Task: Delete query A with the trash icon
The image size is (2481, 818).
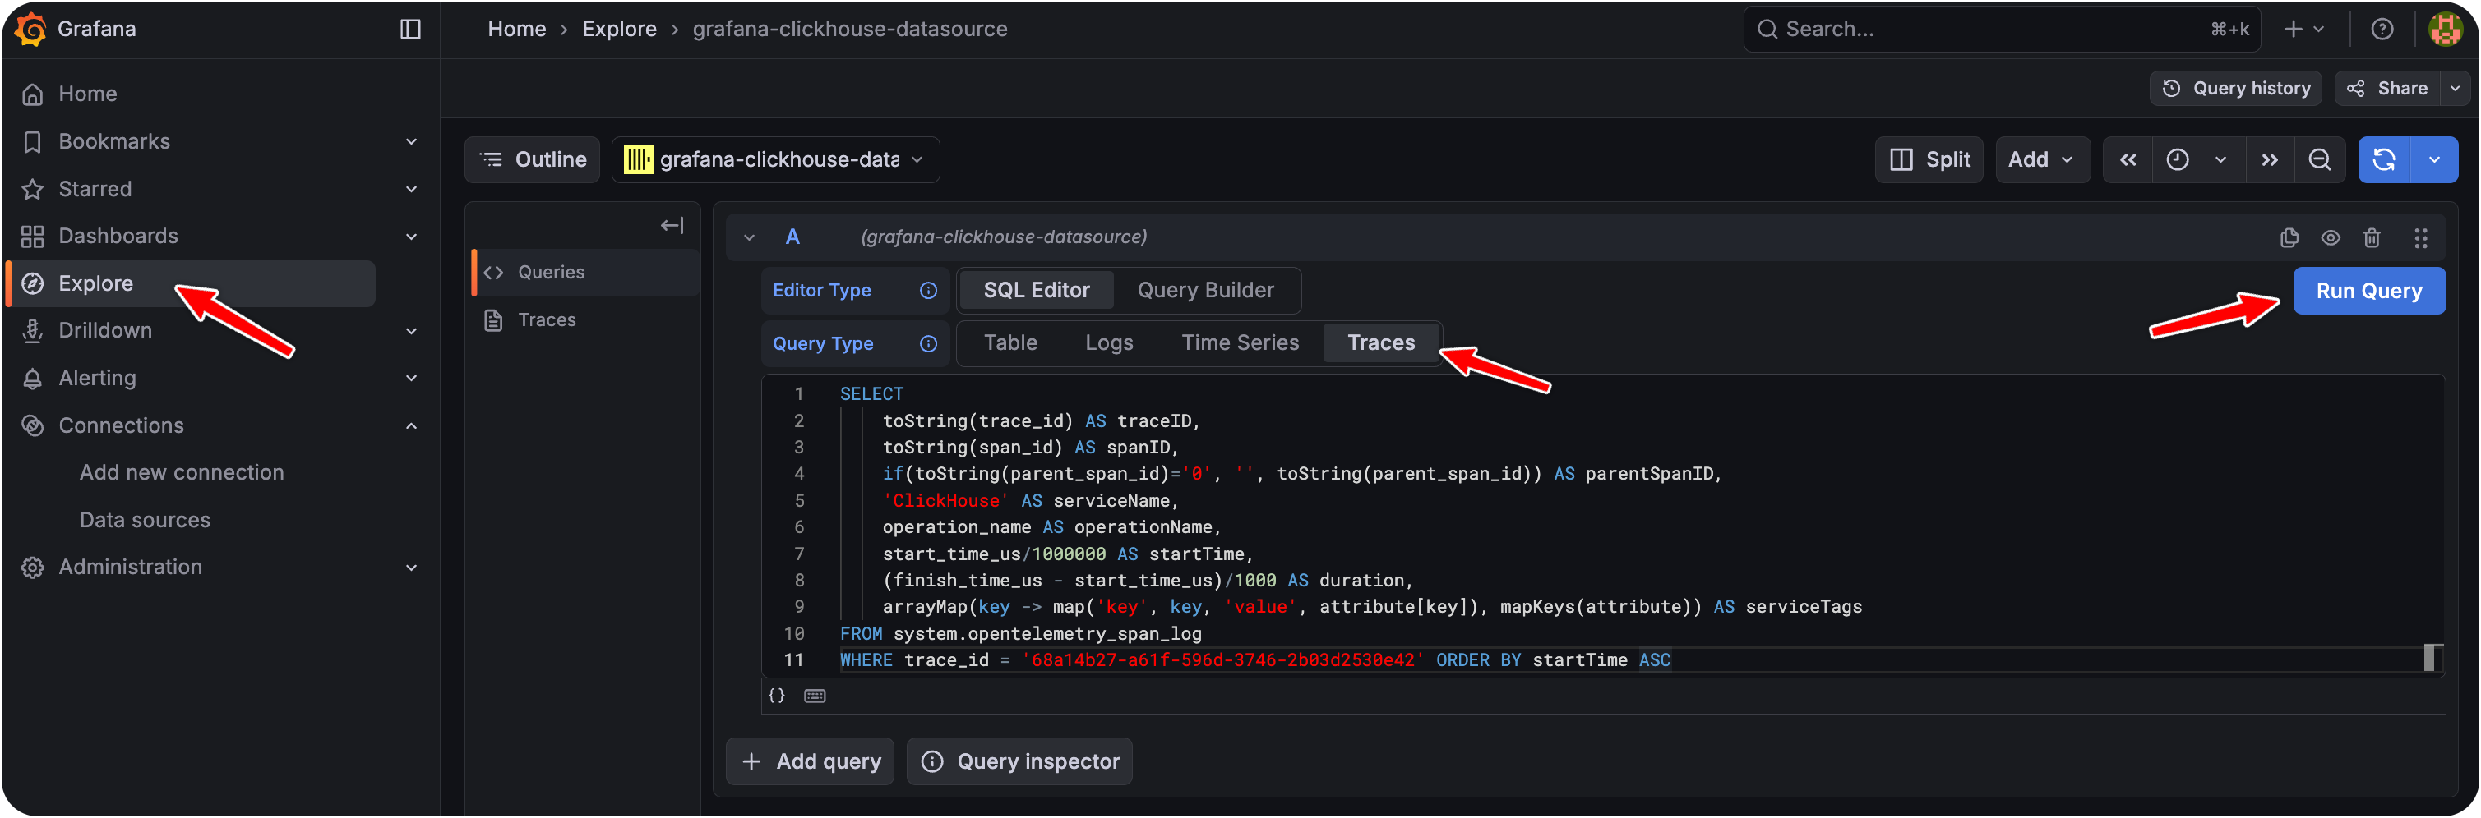Action: [x=2372, y=237]
